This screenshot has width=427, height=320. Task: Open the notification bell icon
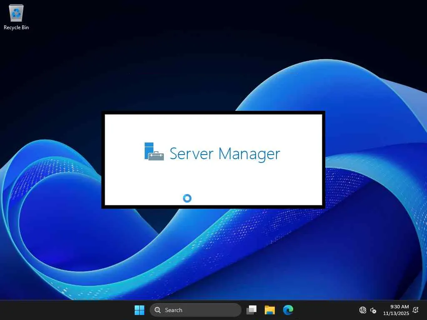416,310
